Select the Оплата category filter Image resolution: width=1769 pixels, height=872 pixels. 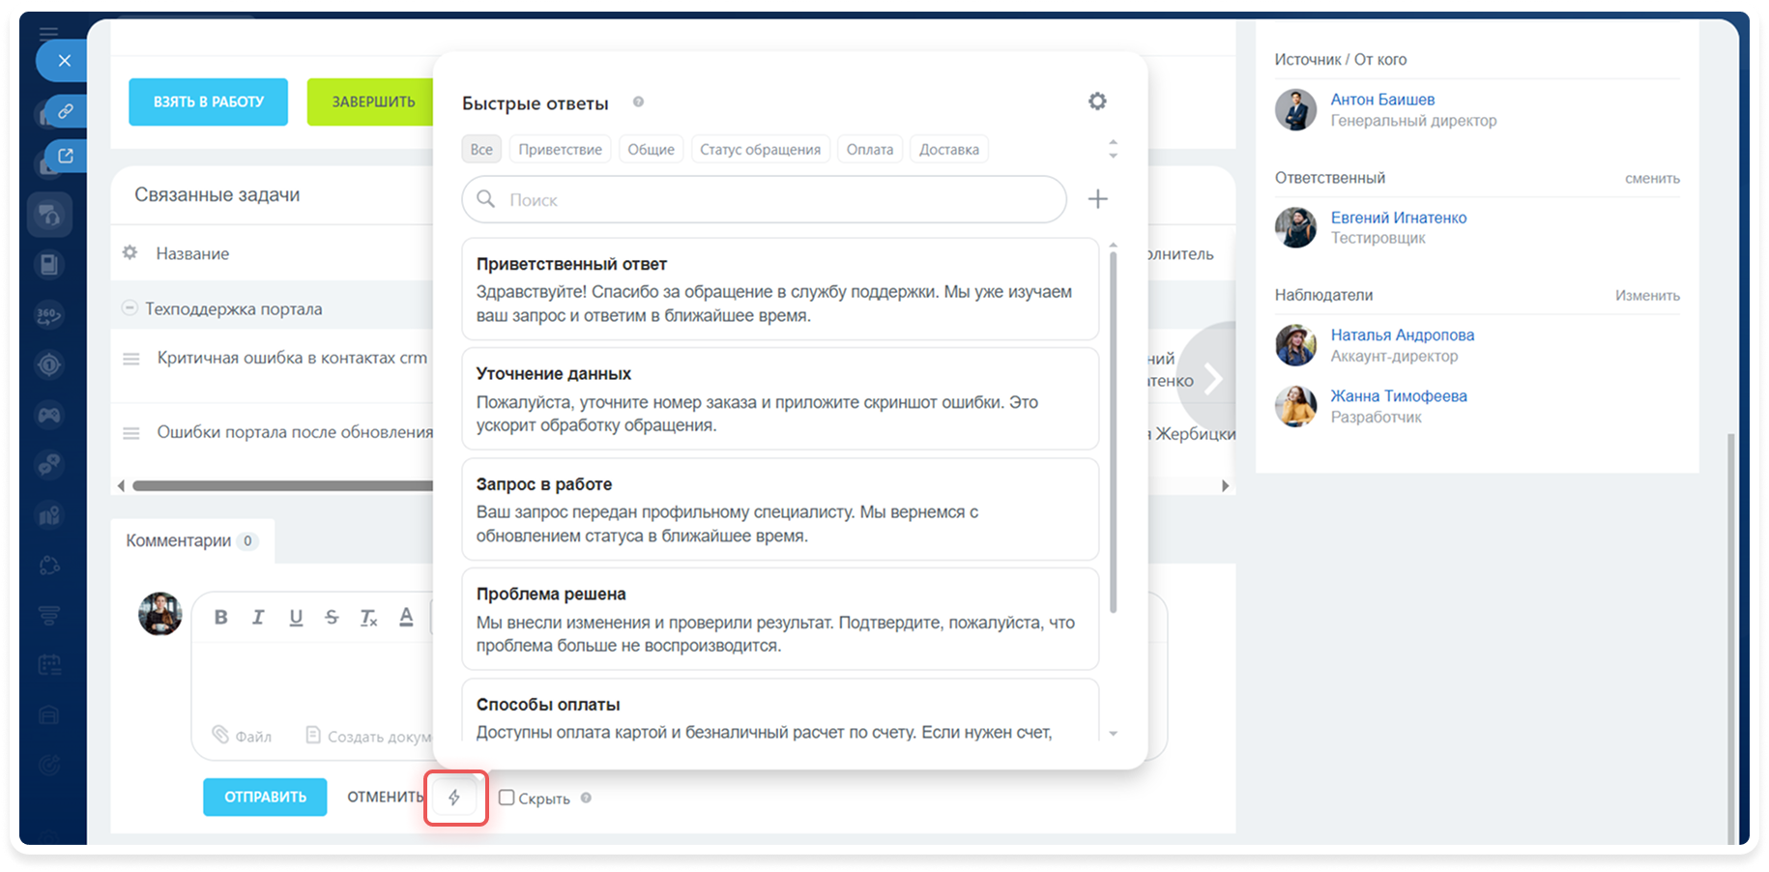(x=870, y=149)
